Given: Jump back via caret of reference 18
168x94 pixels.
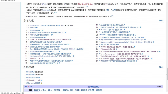Looking at the screenshot, I should [99, 25].
